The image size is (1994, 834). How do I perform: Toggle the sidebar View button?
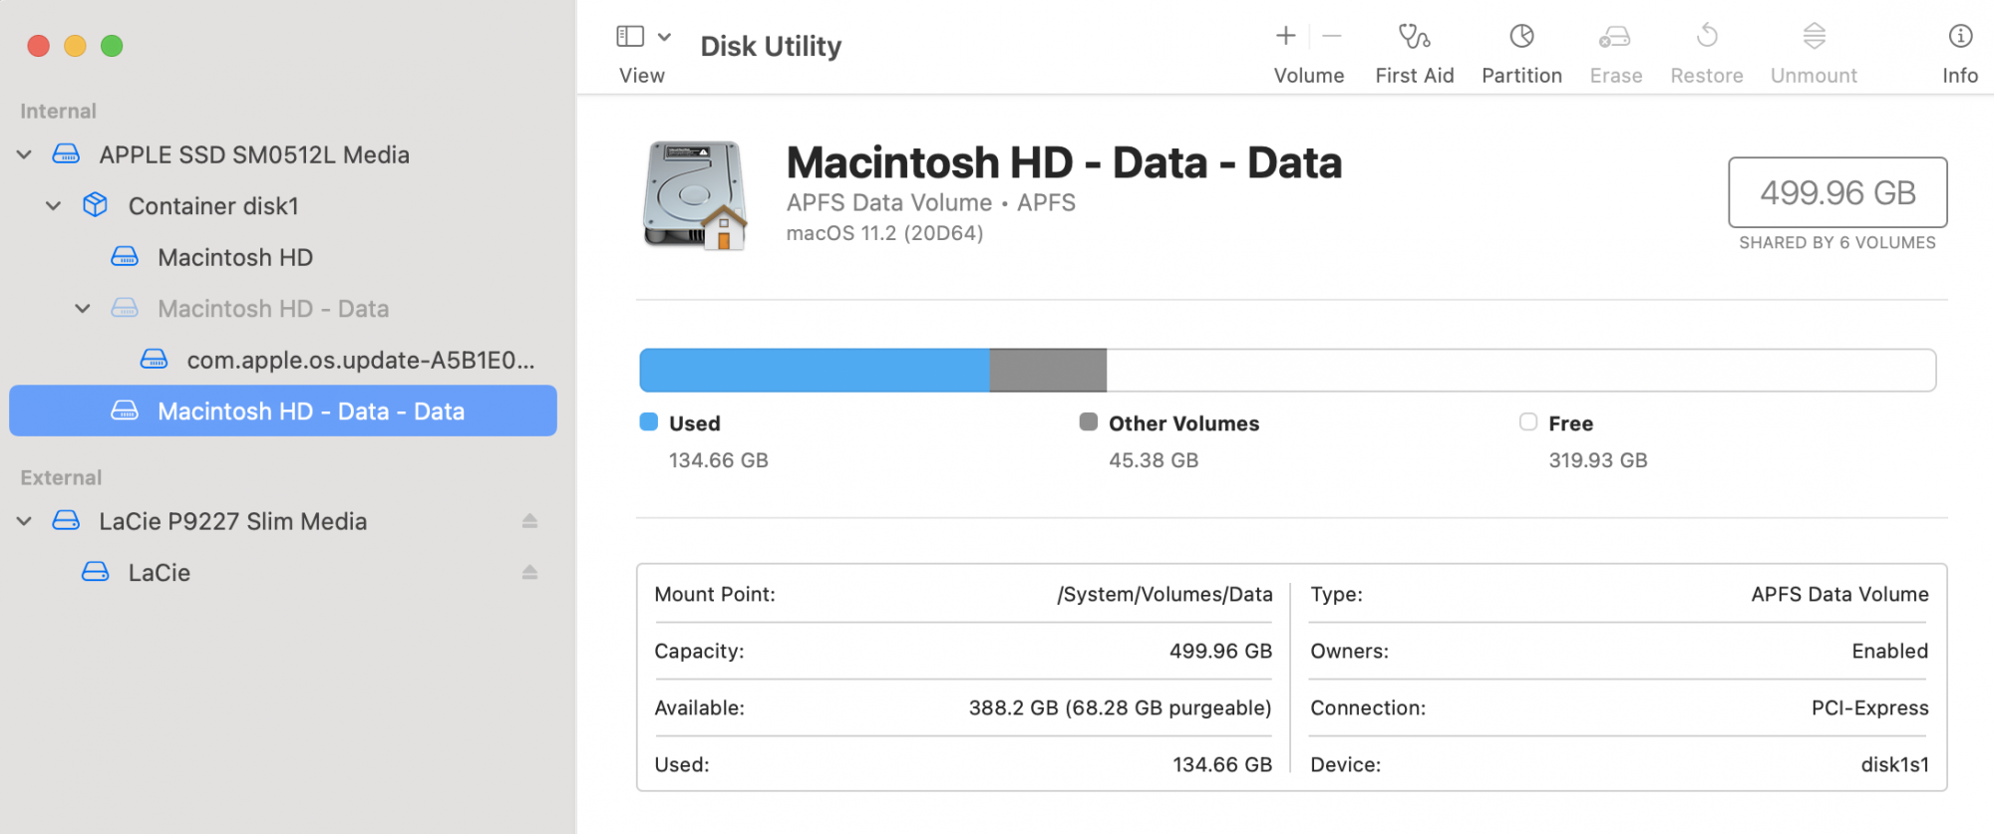pos(630,37)
